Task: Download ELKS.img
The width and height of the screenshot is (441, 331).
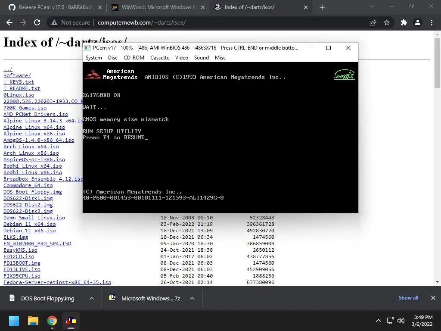Action: coord(16,237)
